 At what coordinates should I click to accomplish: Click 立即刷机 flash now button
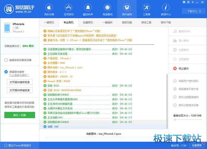(x=181, y=50)
